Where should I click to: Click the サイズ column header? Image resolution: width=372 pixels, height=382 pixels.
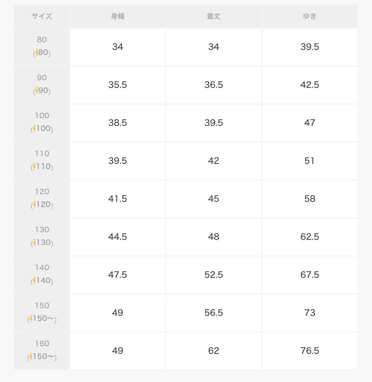pos(42,16)
